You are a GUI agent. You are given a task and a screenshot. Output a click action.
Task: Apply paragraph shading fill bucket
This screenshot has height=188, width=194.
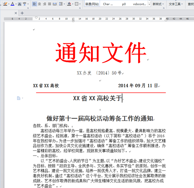(x=69, y=4)
